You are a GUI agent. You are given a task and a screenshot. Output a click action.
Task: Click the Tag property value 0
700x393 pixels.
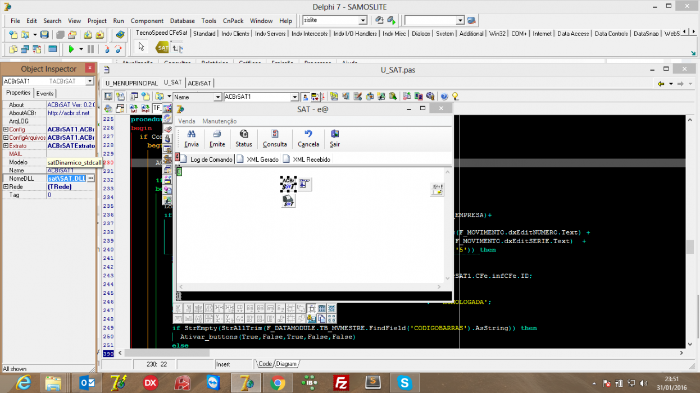[x=71, y=195]
